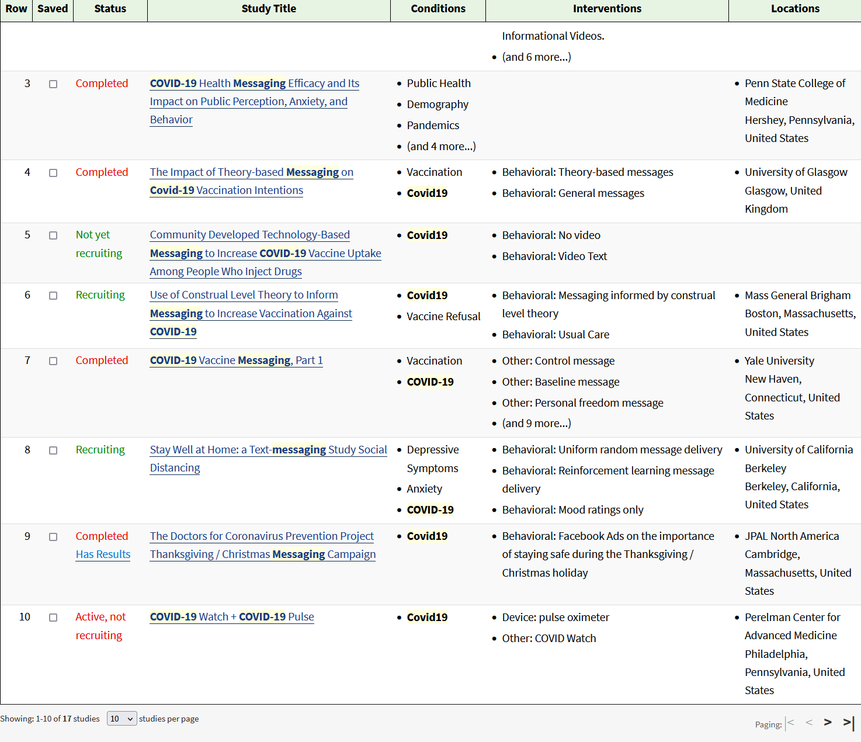
Task: Open COVID-19 Health Messaging Efficacy study
Action: [255, 101]
